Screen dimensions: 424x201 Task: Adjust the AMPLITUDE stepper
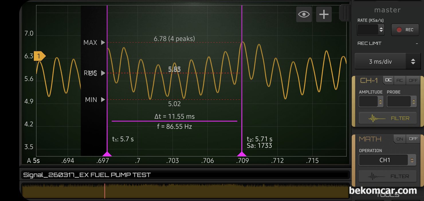pyautogui.click(x=380, y=102)
